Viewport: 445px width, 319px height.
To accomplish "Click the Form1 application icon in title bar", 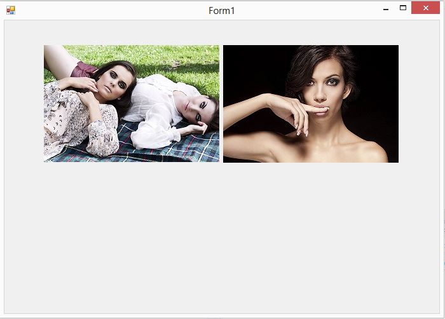I will pyautogui.click(x=11, y=11).
